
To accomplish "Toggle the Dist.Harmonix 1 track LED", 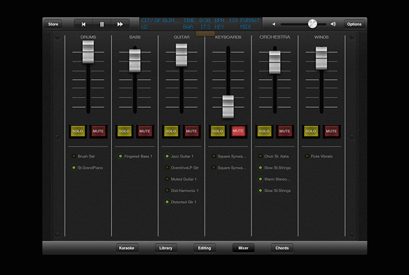I will tap(167, 190).
